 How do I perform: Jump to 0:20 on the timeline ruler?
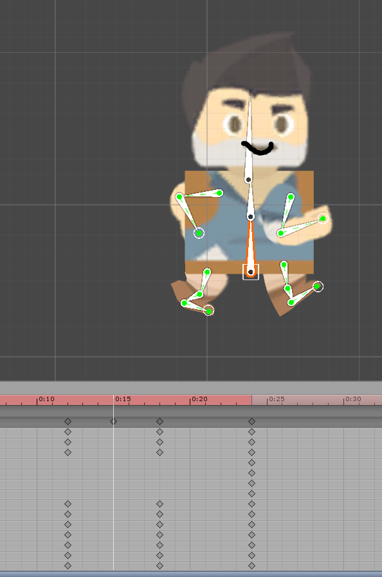(x=200, y=399)
